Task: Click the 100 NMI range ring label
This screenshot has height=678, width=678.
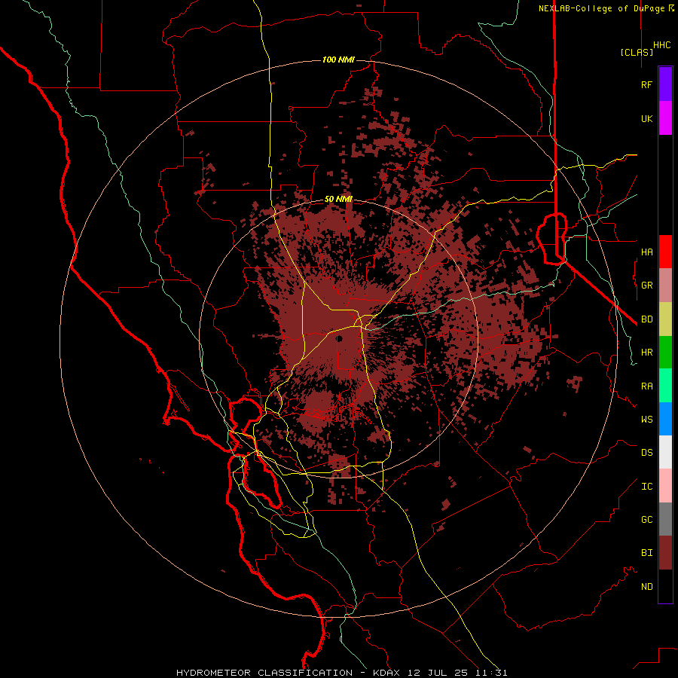Action: pyautogui.click(x=338, y=60)
